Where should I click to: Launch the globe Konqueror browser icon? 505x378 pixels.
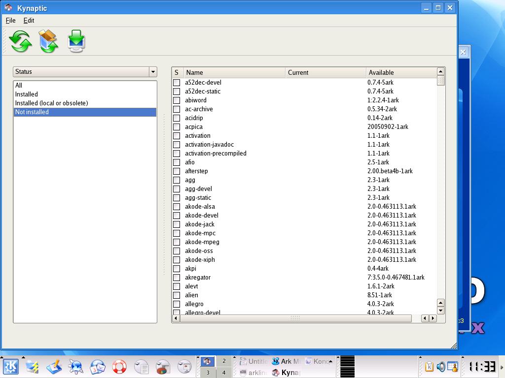click(75, 366)
